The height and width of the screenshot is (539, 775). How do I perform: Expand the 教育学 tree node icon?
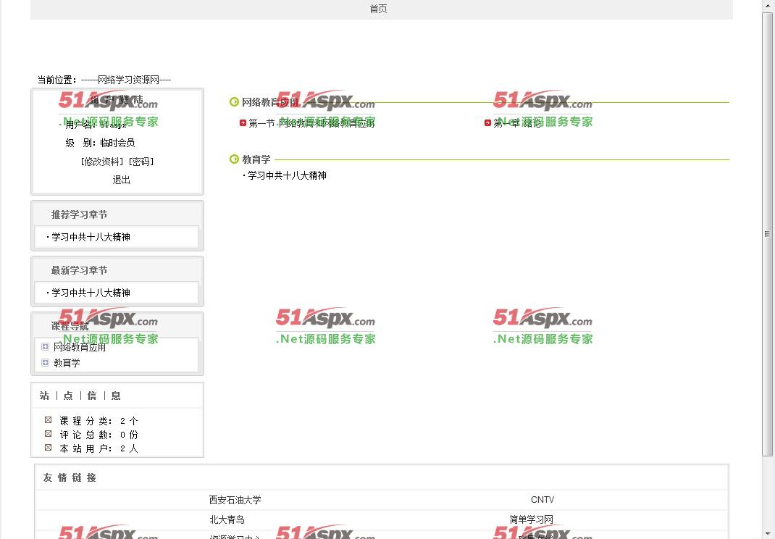(x=45, y=362)
